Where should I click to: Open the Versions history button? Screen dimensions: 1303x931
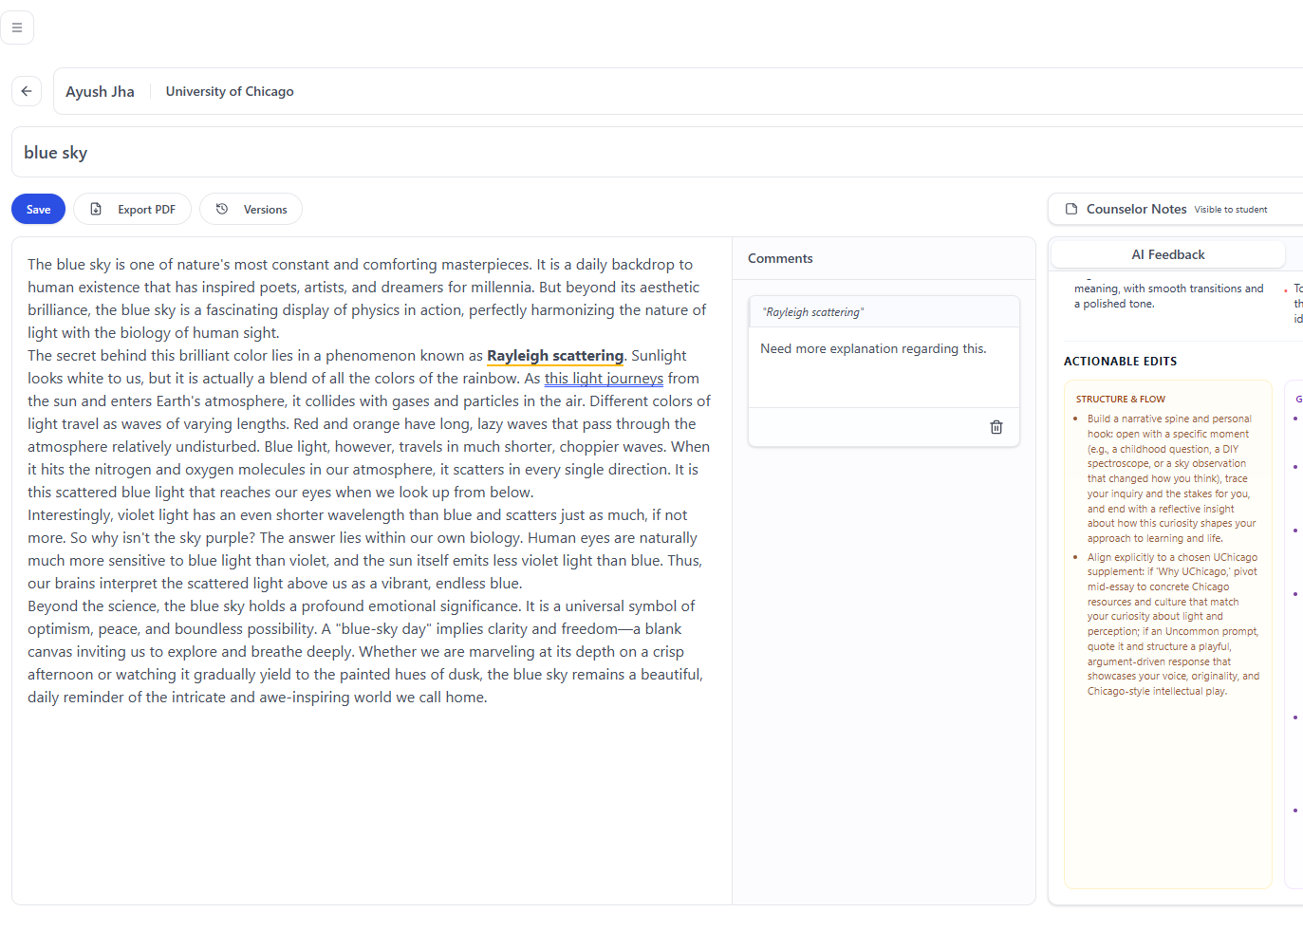[251, 209]
